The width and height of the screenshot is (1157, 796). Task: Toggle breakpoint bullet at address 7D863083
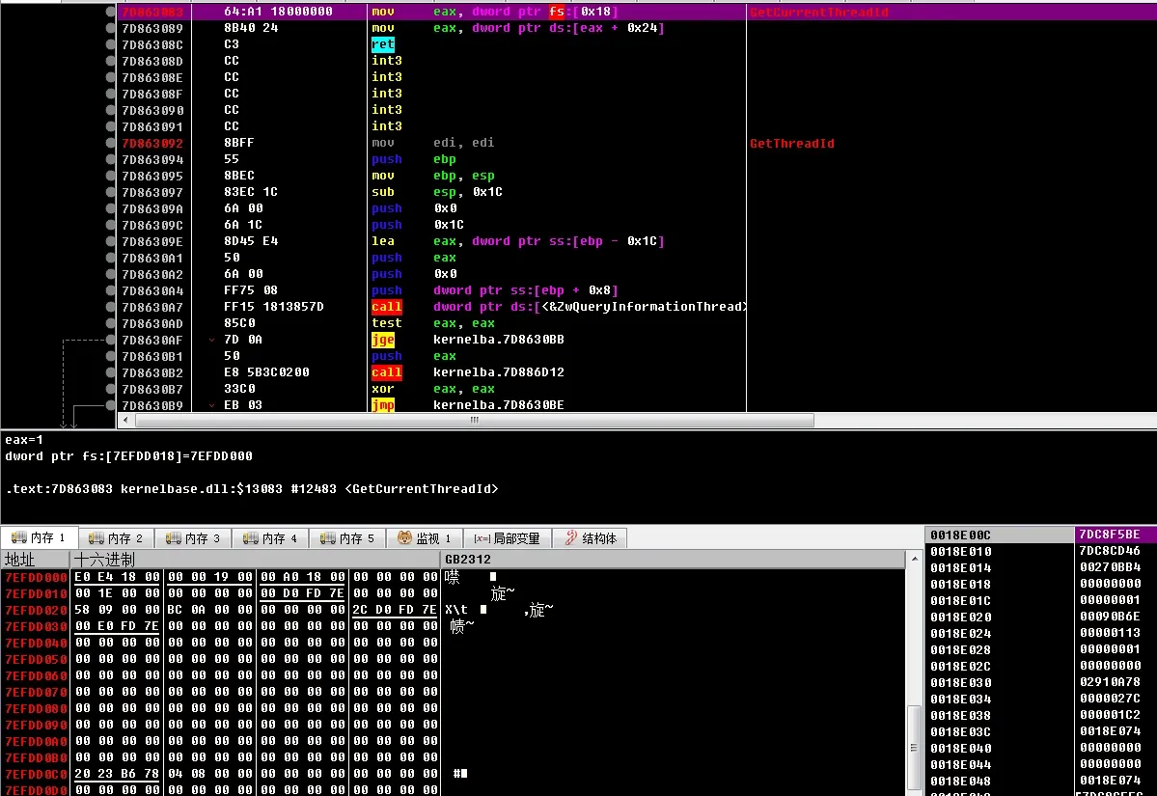(111, 12)
